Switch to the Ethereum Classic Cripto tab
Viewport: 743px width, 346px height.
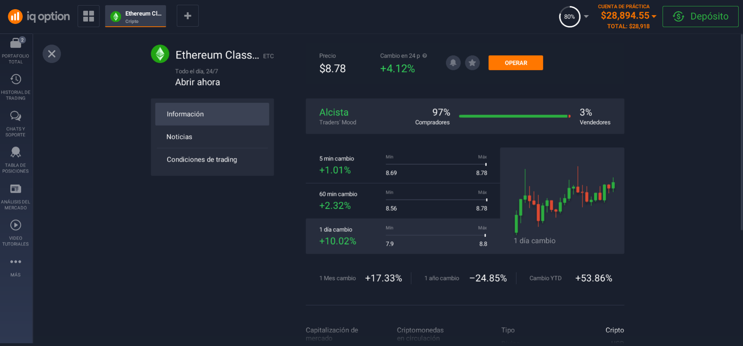point(135,16)
